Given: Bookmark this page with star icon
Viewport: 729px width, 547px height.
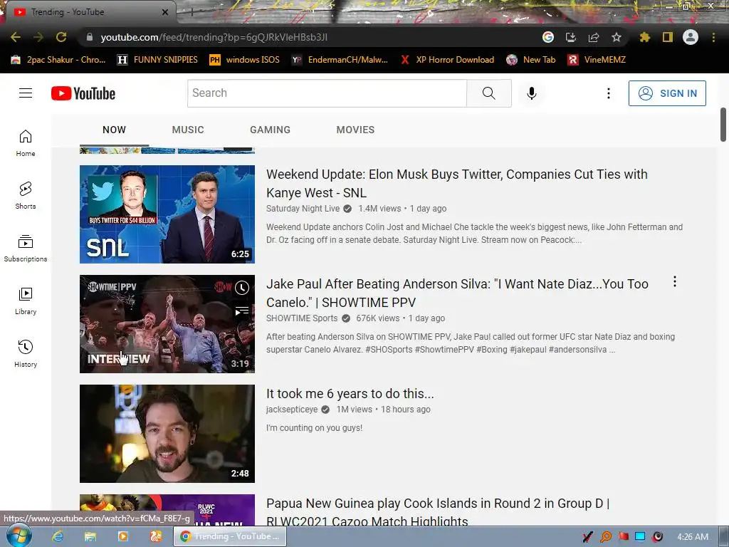Looking at the screenshot, I should [x=617, y=37].
